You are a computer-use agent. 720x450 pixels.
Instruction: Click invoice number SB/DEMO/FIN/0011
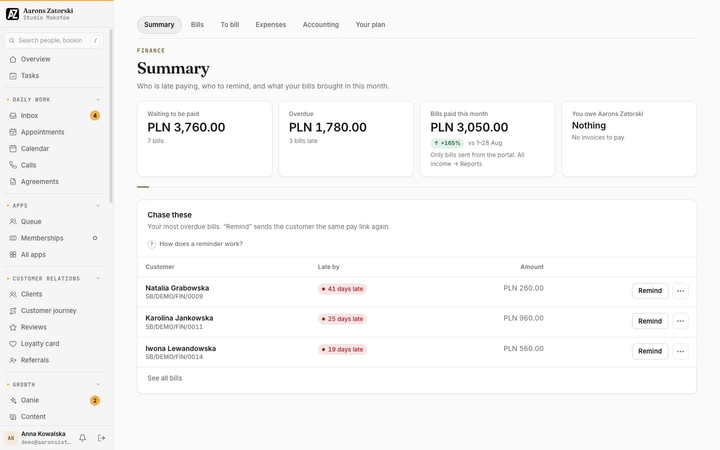174,327
